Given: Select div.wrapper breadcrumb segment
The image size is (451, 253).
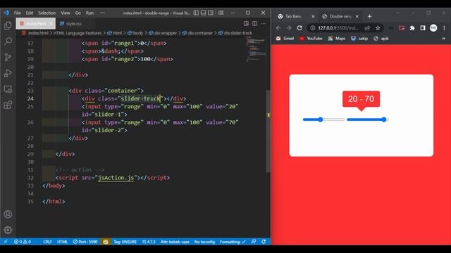Looking at the screenshot, I should [x=163, y=33].
